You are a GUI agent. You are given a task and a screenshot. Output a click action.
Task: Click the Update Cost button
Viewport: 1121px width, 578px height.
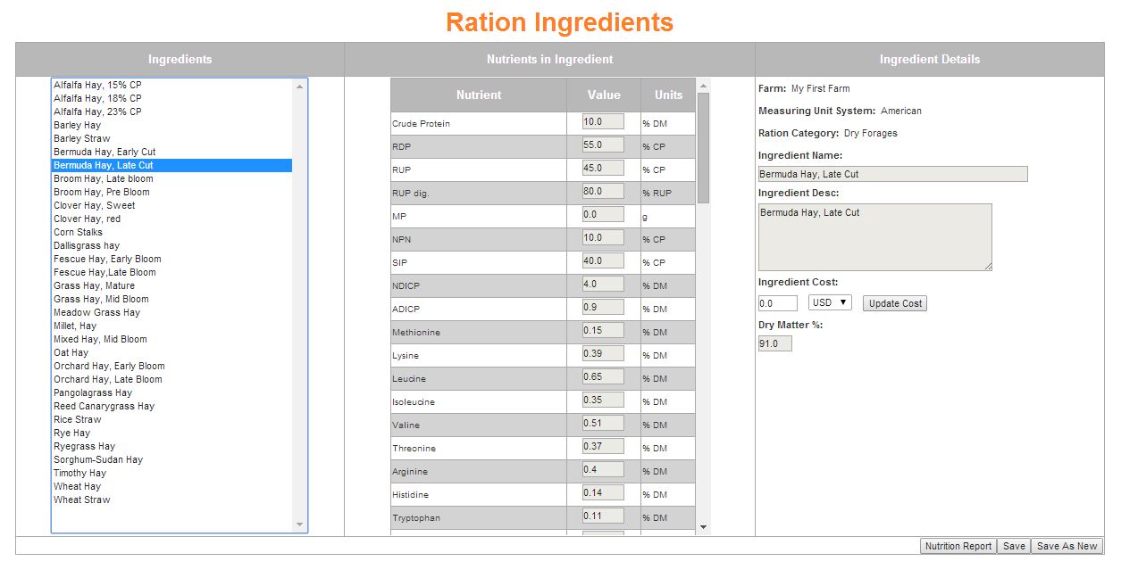coord(894,302)
